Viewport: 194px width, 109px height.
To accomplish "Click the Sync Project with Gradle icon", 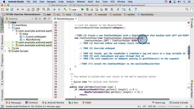I will pyautogui.click(x=118, y=9).
